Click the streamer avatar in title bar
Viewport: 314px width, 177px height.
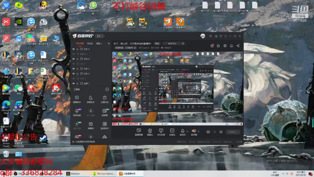click(203, 36)
